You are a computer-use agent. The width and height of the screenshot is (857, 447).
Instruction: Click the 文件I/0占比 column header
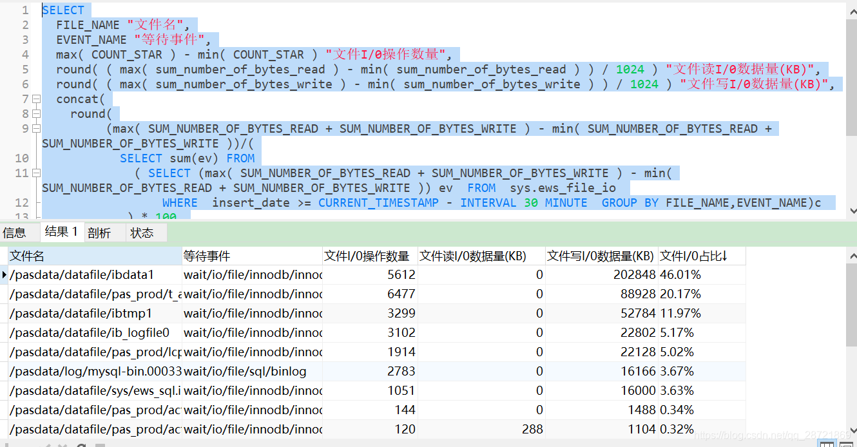[x=702, y=256]
